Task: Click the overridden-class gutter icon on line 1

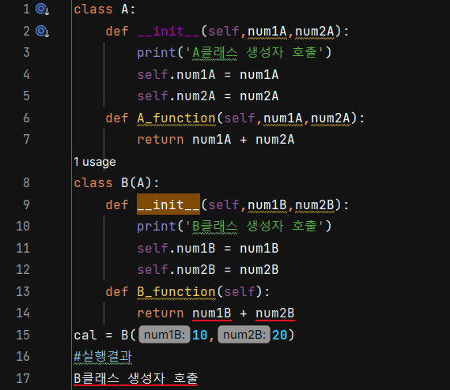Action: click(42, 9)
